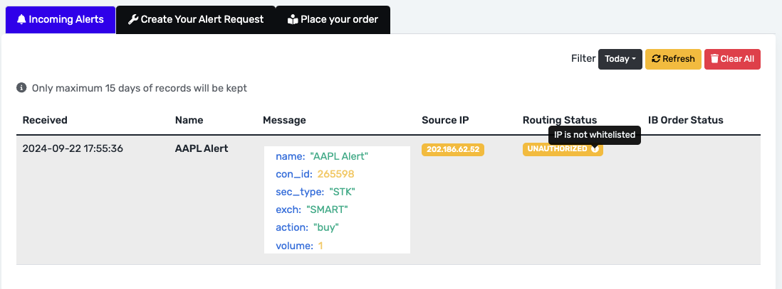Click the bell icon on Incoming Alerts

[x=21, y=20]
